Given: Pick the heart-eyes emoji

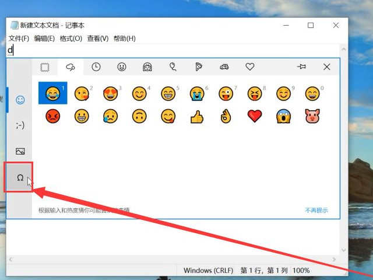Looking at the screenshot, I should coord(111,93).
